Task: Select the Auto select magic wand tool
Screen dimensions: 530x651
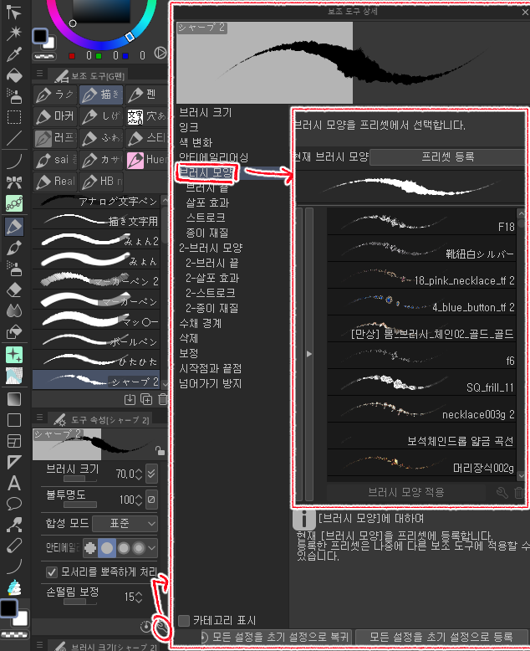Action: click(13, 33)
